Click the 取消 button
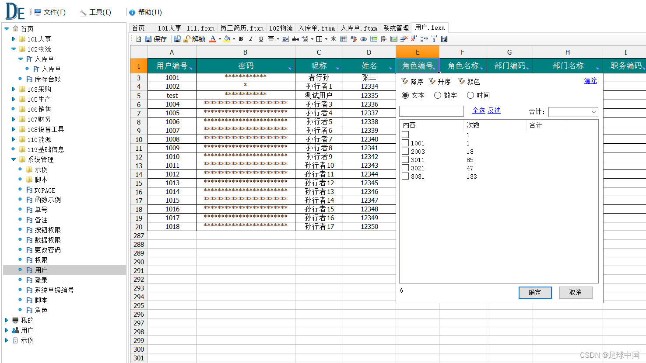This screenshot has height=363, width=646. click(x=576, y=292)
